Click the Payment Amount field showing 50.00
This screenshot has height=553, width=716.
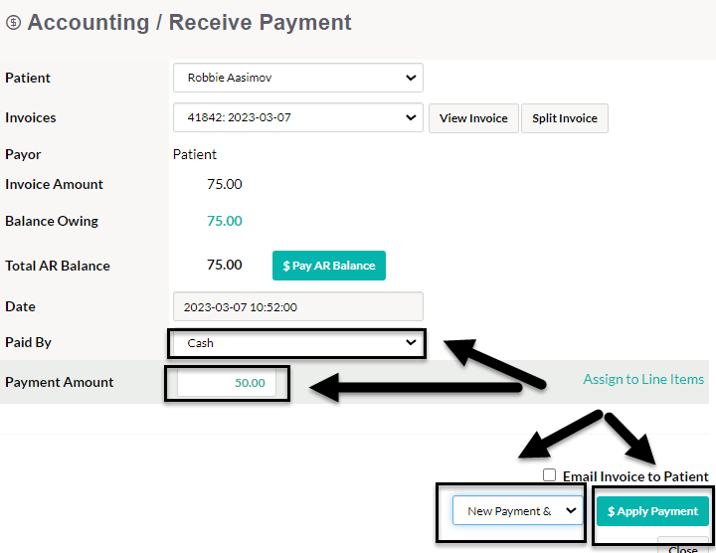[x=227, y=383]
